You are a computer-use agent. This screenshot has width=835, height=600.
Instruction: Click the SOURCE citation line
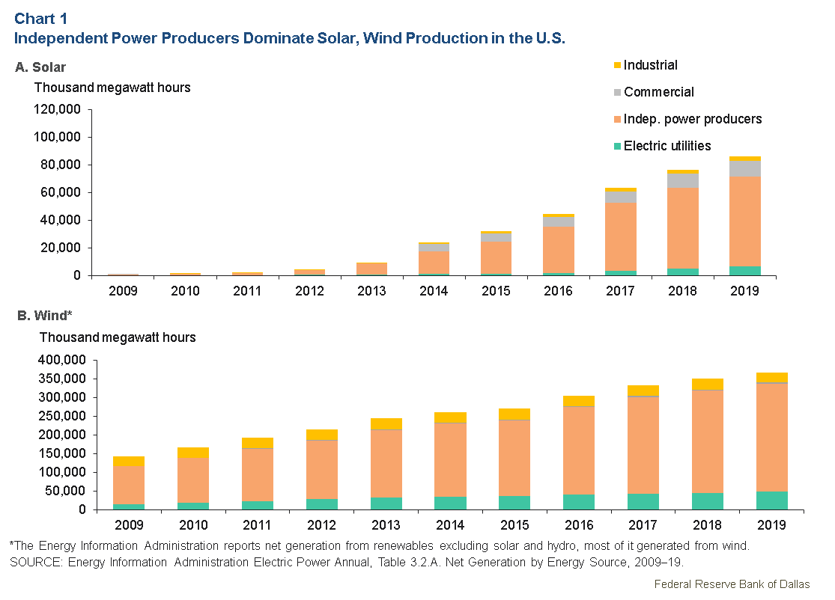click(x=347, y=563)
